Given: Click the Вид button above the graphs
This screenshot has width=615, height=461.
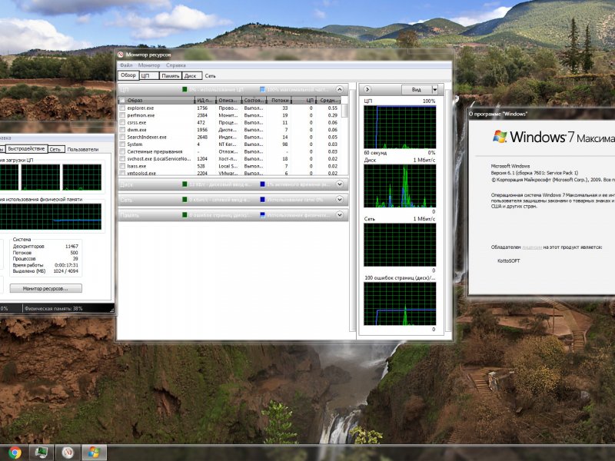Looking at the screenshot, I should pyautogui.click(x=417, y=90).
